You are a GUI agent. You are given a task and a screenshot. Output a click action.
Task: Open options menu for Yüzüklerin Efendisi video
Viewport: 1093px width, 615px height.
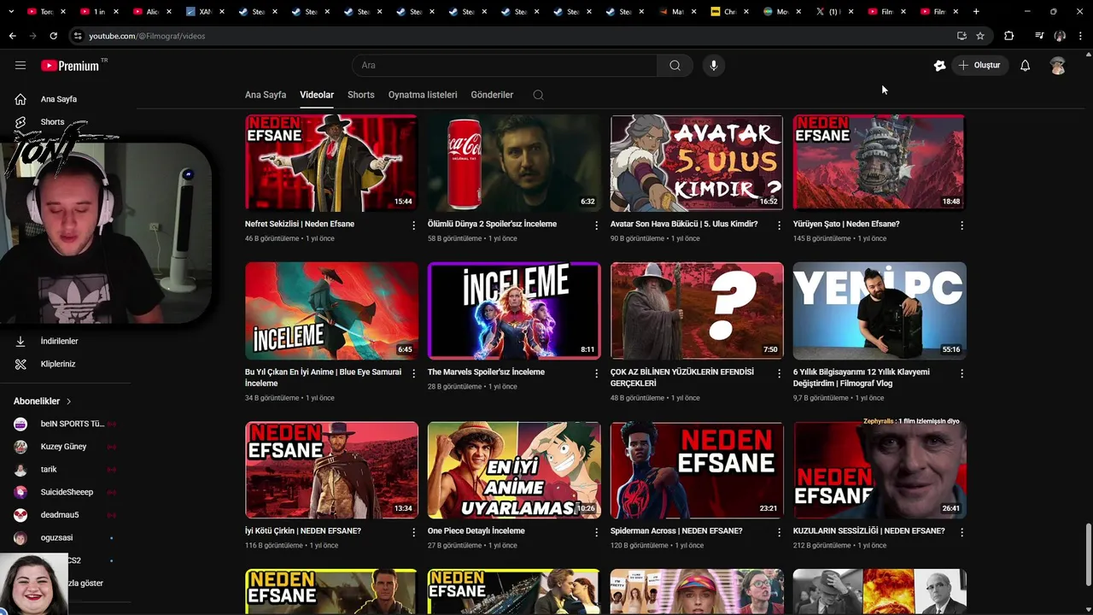tap(779, 373)
